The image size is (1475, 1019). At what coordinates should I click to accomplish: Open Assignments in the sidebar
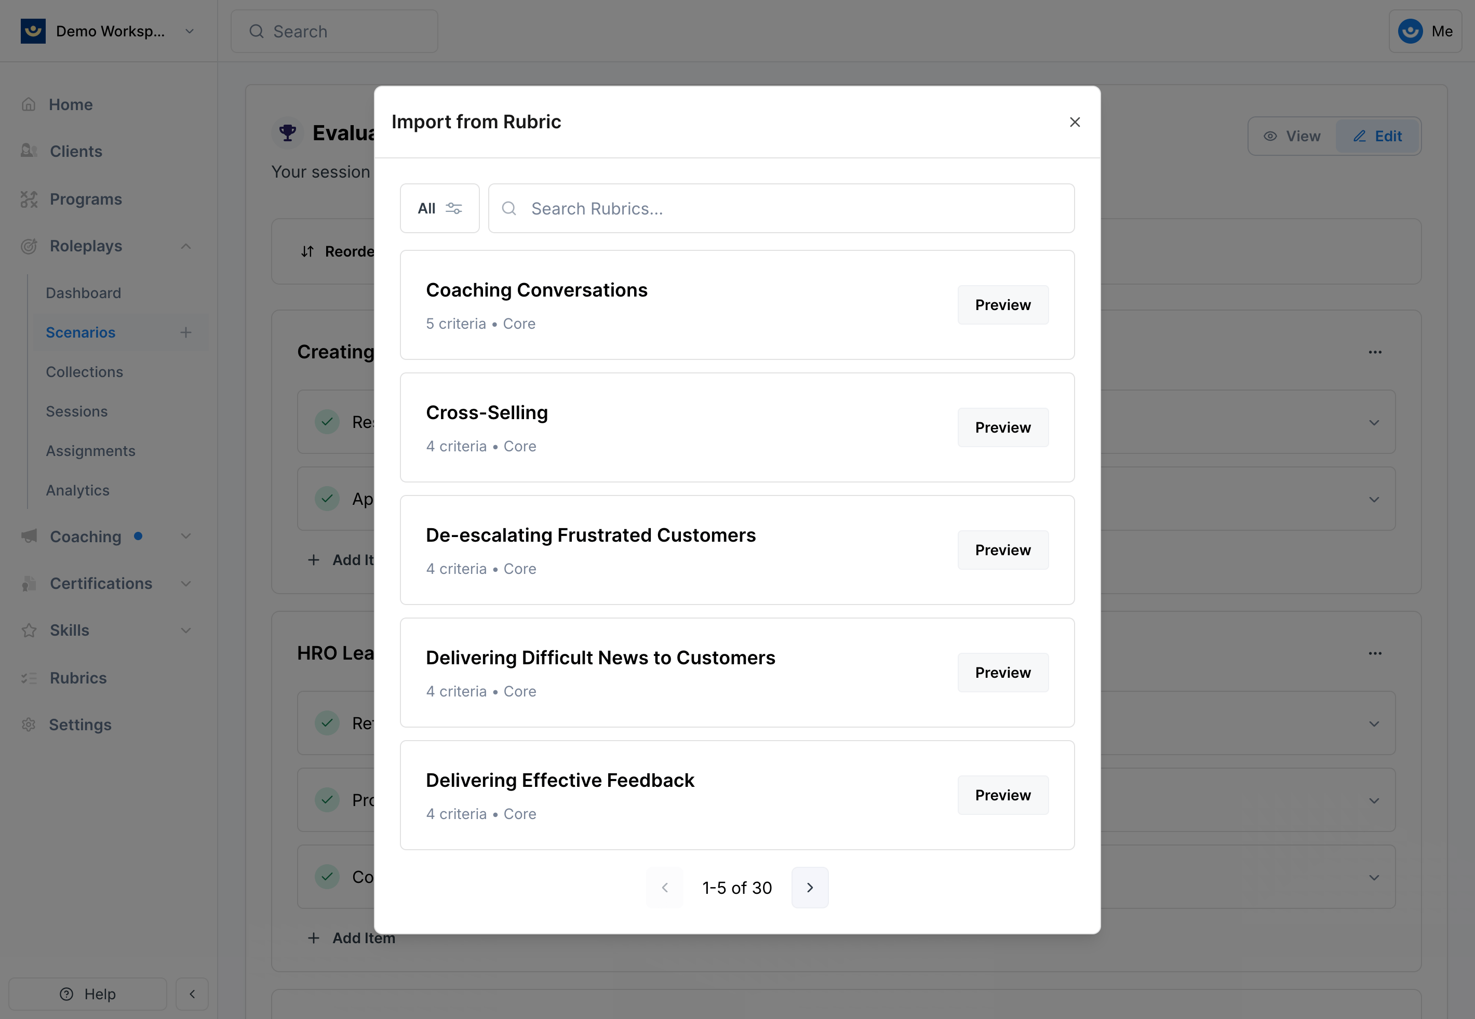tap(91, 451)
